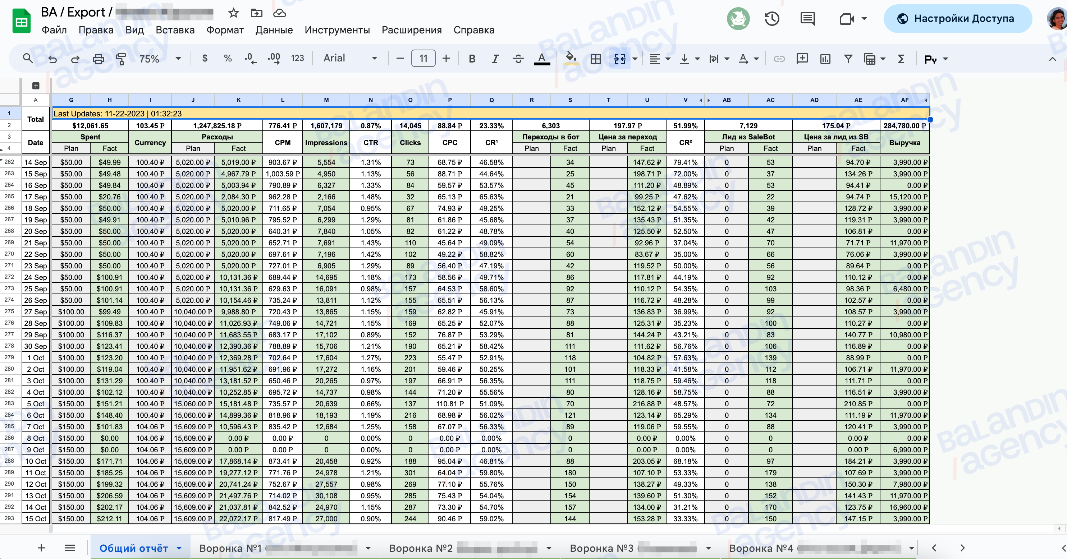This screenshot has width=1067, height=559.
Task: Increase decimal places
Action: point(274,59)
